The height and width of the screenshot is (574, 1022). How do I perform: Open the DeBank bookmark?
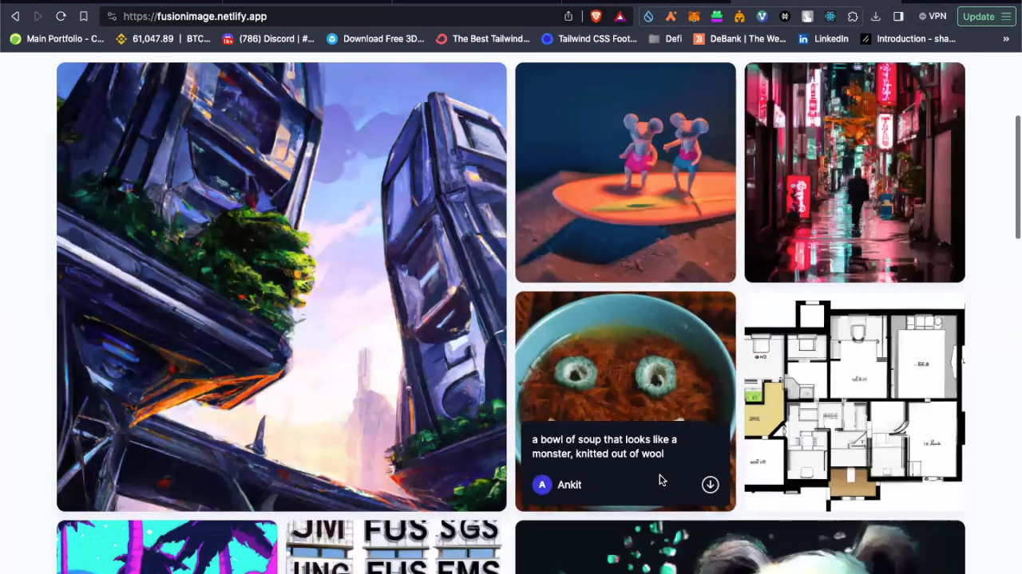[740, 38]
